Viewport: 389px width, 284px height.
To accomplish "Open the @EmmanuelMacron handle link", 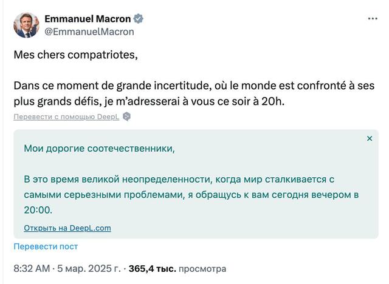I will 89,32.
